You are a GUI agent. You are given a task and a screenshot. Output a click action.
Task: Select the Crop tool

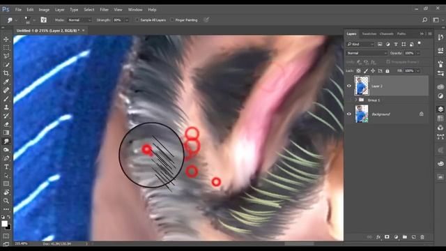point(6,73)
